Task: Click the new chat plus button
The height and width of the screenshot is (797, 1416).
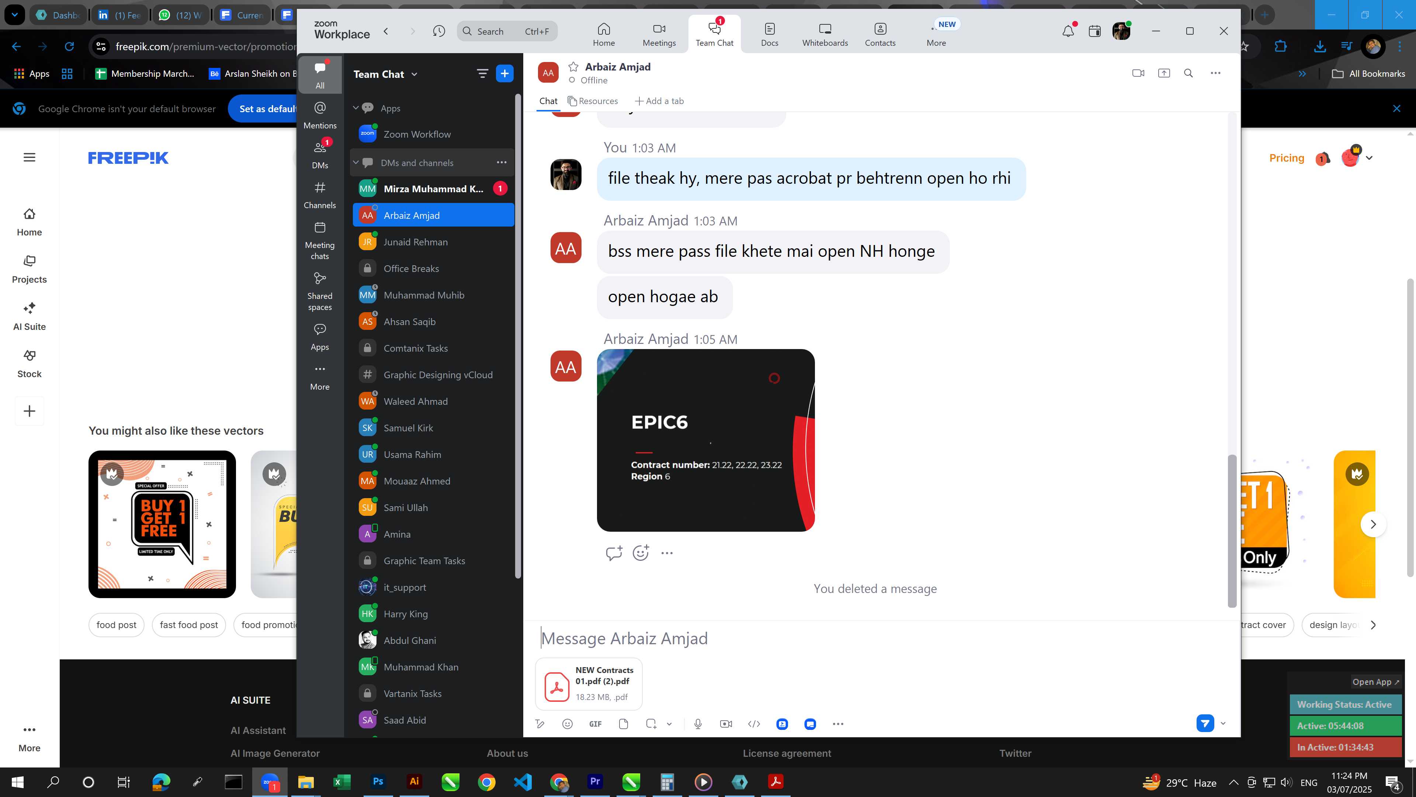Action: point(504,74)
